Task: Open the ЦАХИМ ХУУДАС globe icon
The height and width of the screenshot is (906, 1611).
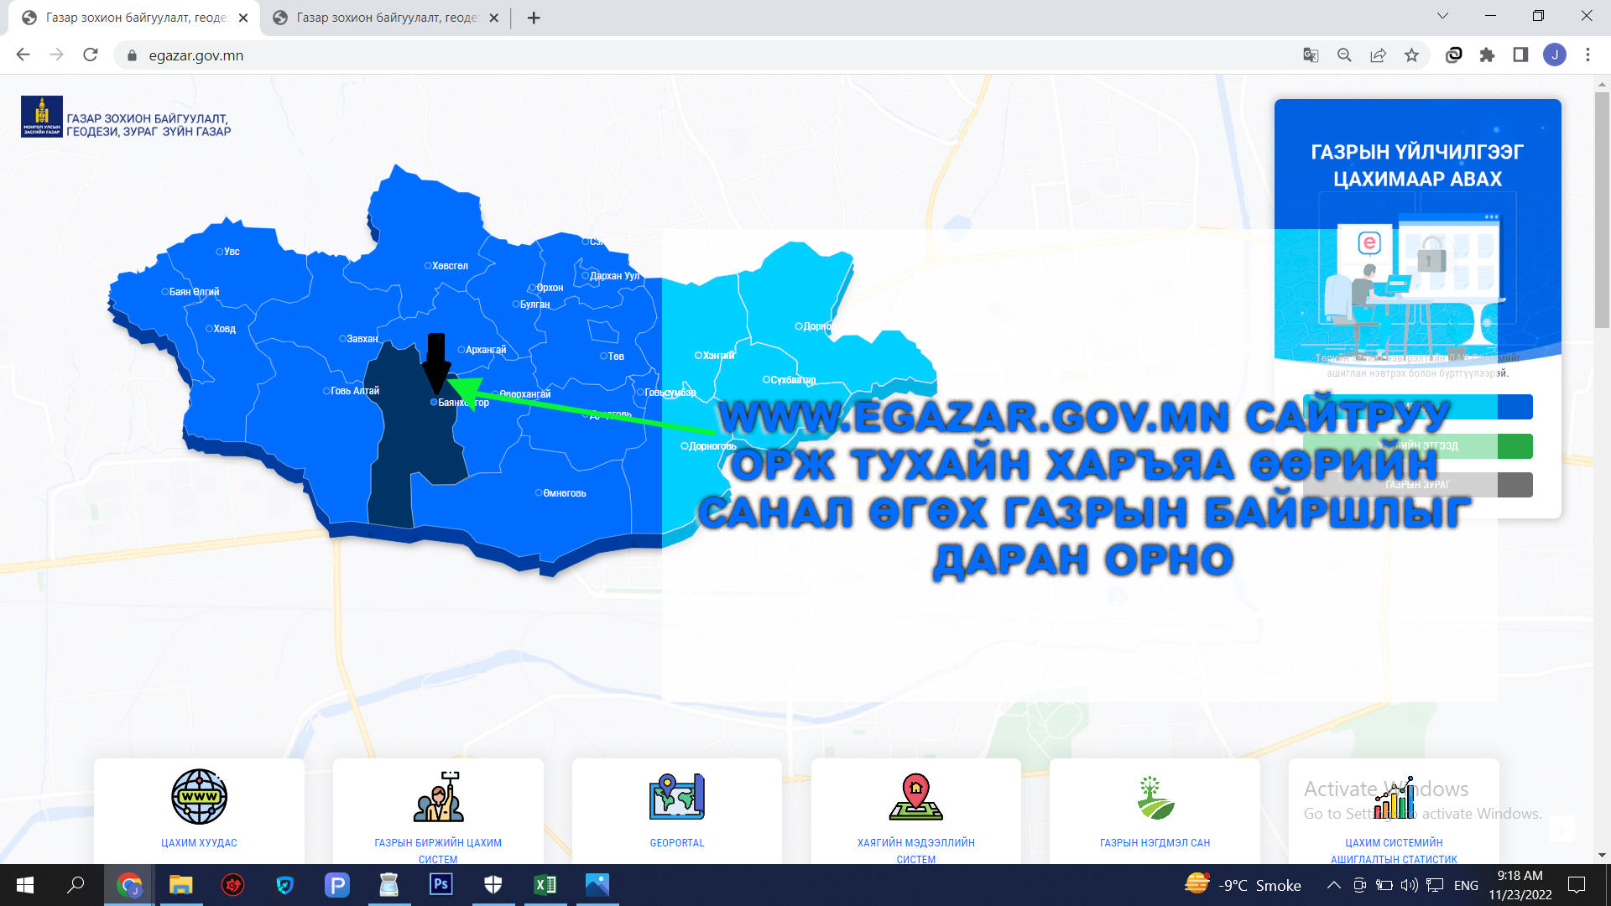Action: (x=199, y=796)
